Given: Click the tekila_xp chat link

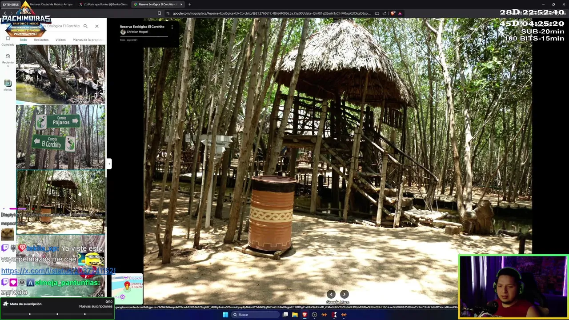Looking at the screenshot, I should (x=58, y=271).
